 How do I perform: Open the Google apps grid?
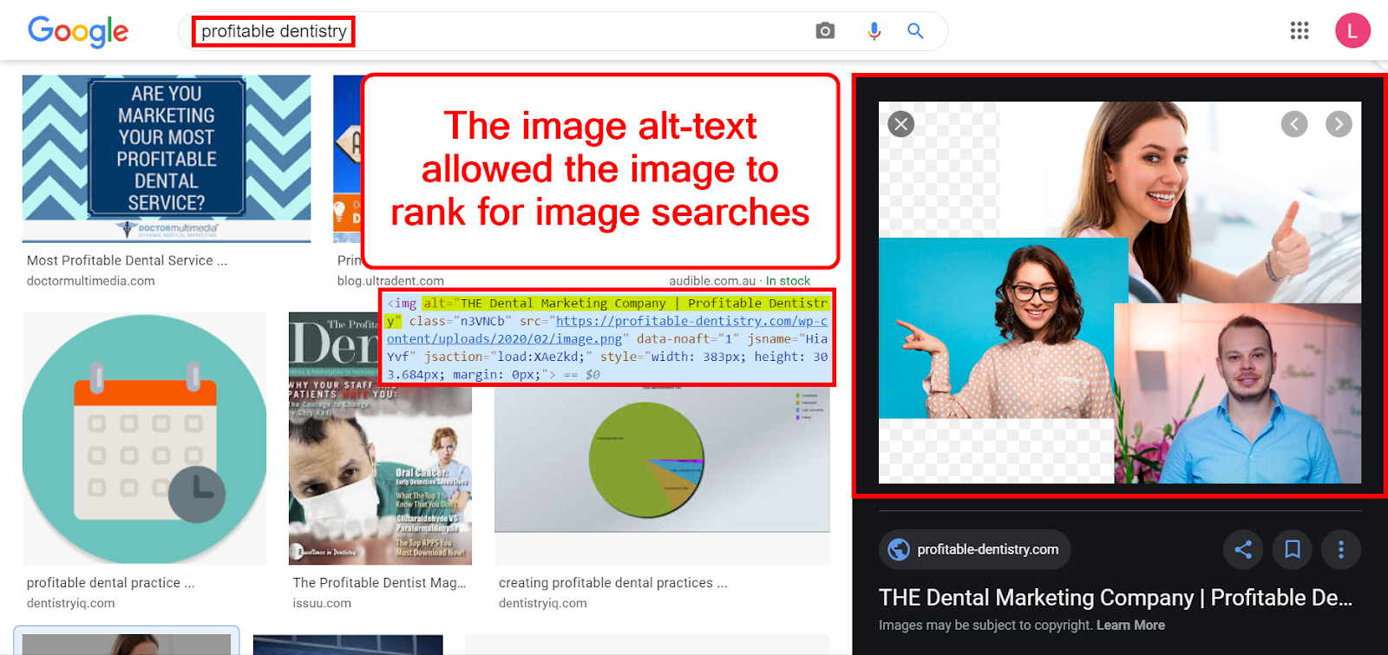1299,31
